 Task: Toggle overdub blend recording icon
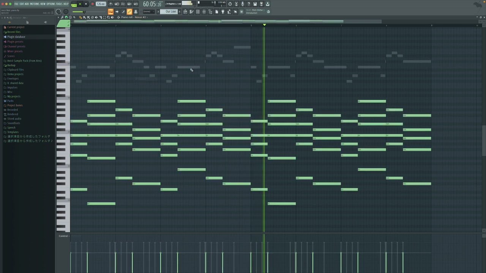click(x=129, y=4)
